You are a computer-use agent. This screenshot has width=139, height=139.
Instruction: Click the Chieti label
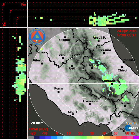point(122,70)
